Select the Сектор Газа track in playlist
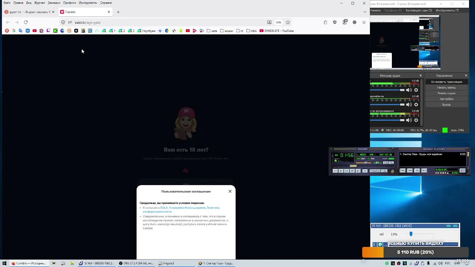 pyautogui.click(x=432, y=154)
